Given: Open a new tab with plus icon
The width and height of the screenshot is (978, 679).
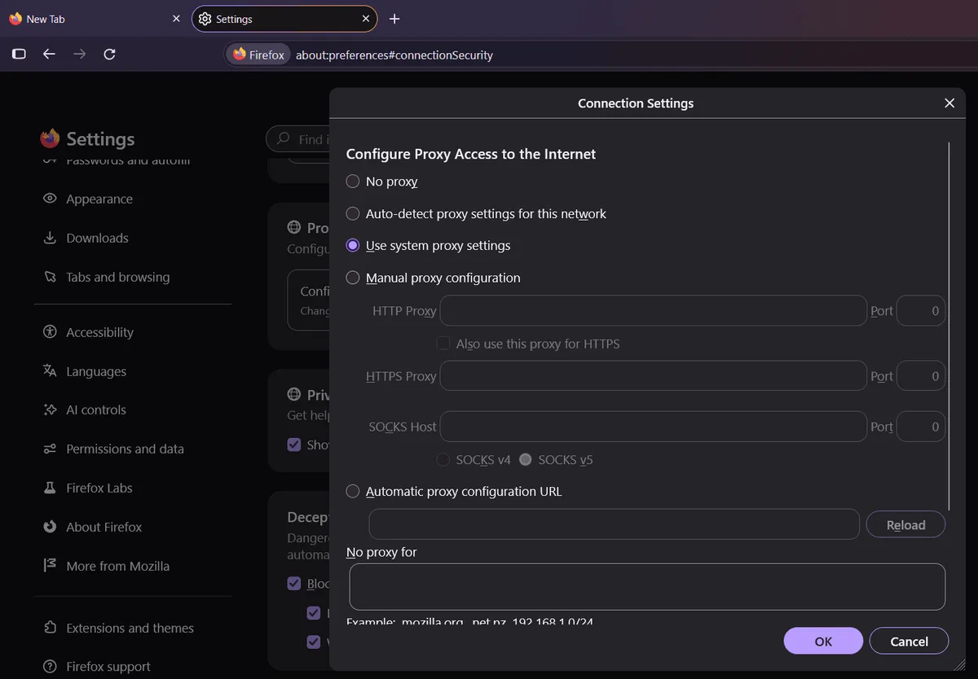Looking at the screenshot, I should click(394, 19).
